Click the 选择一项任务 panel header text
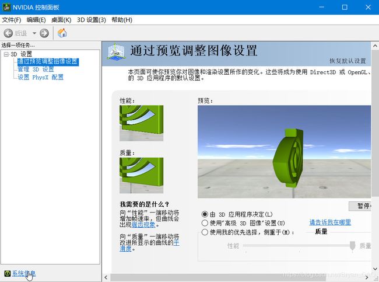Screen dimensions: 379x282 [18, 45]
